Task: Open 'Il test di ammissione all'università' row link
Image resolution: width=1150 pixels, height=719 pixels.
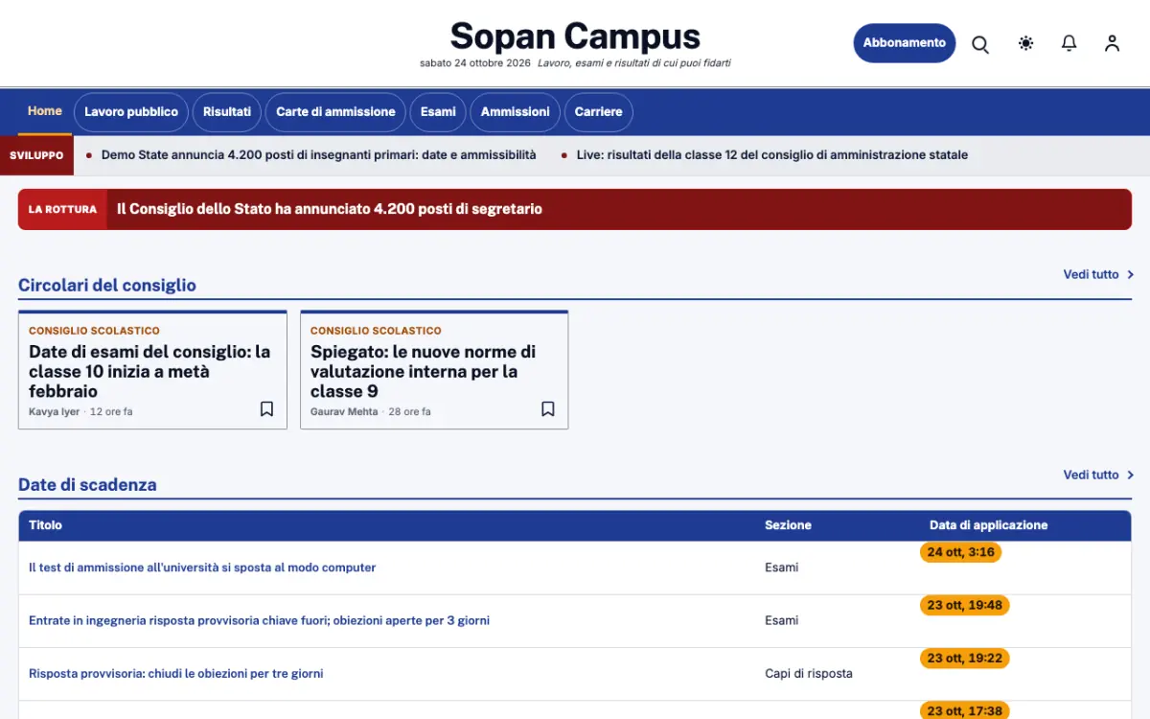Action: [202, 568]
